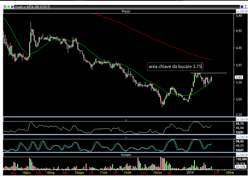Click the '17set' date label
The width and height of the screenshot is (248, 177).
pyautogui.click(x=103, y=172)
